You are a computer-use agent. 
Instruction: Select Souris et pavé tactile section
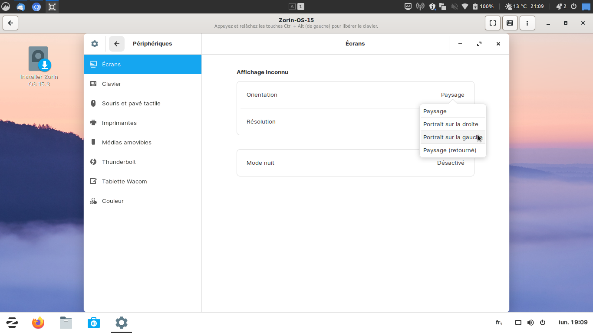(x=131, y=103)
